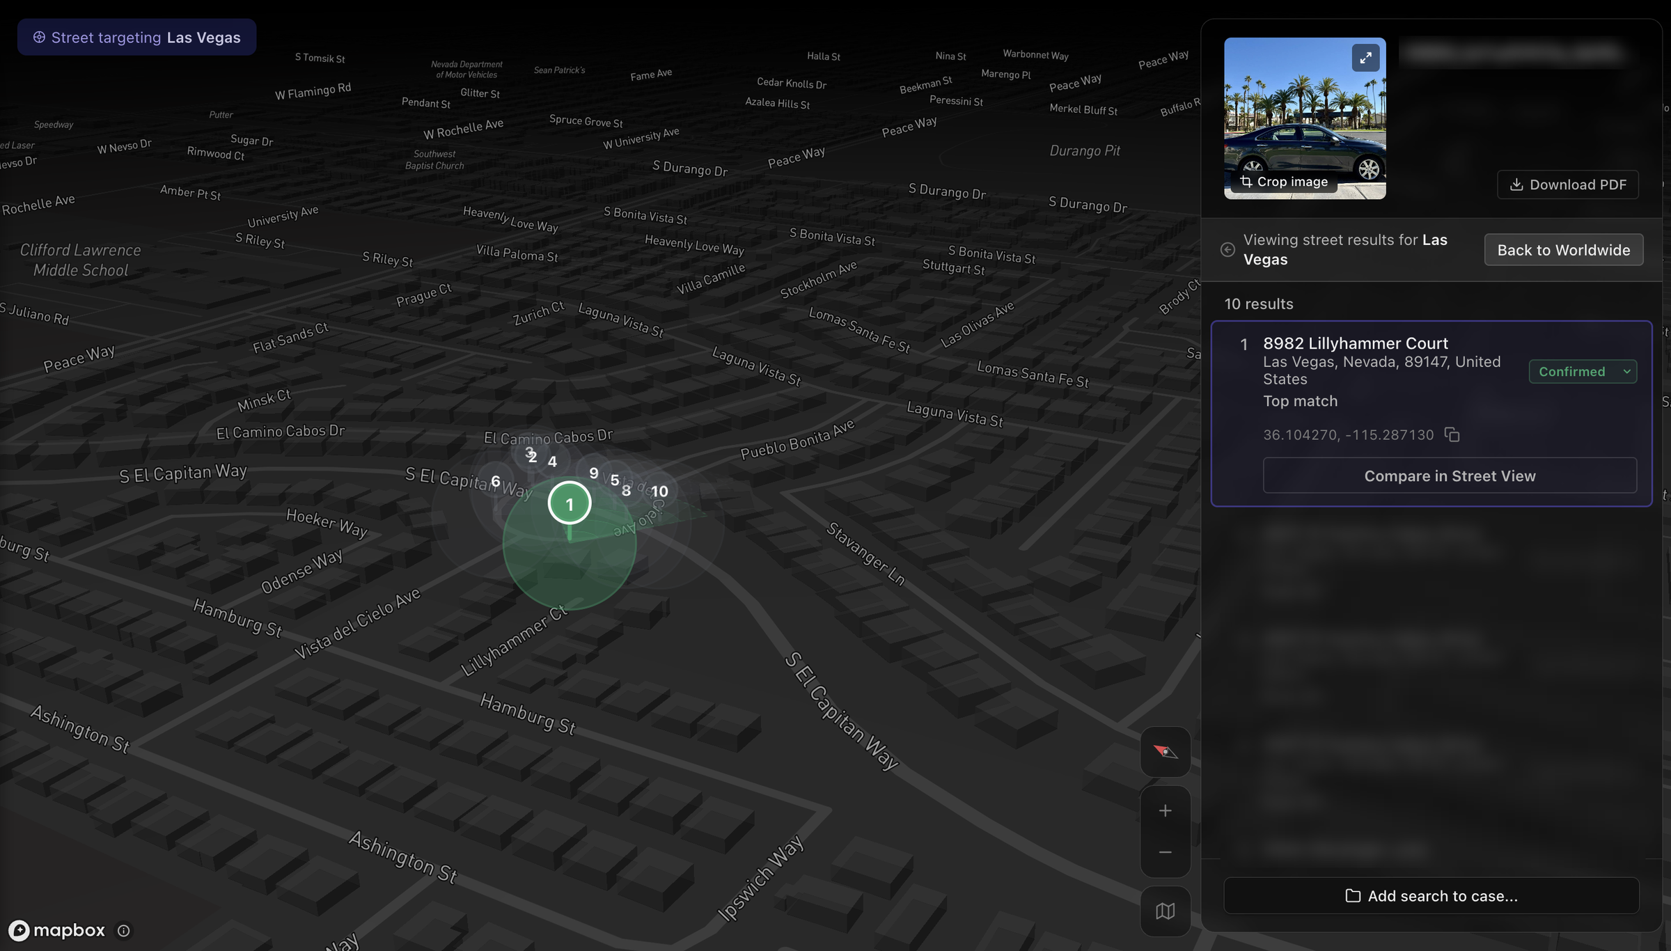Open Mapbox attribution info icon

pyautogui.click(x=124, y=931)
